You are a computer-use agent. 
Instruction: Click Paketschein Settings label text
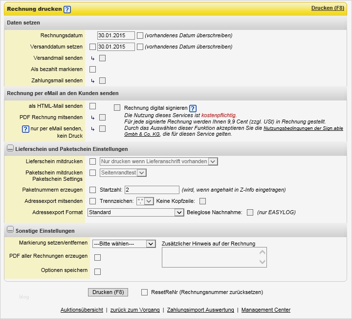[x=58, y=179]
